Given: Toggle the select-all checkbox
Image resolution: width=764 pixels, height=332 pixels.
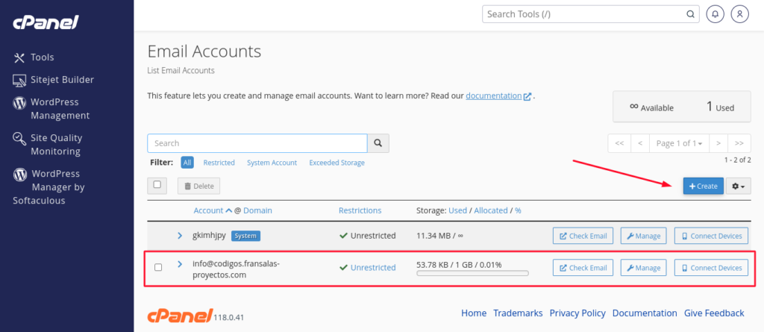Looking at the screenshot, I should (157, 185).
